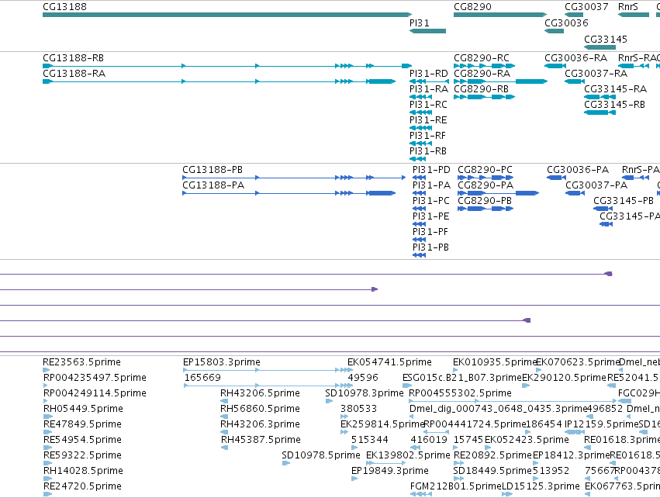Select the 165669 feature label
660x498 pixels.
click(202, 378)
